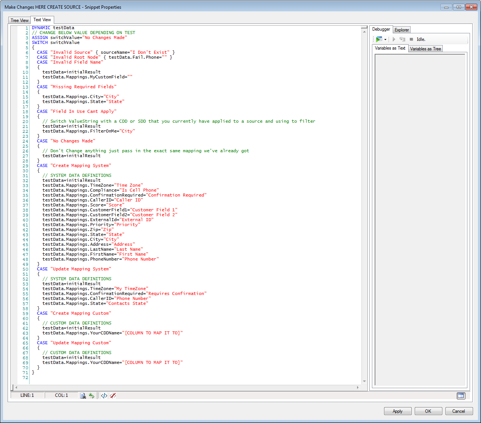Open the Explorer tab
Image resolution: width=481 pixels, height=423 pixels.
tap(401, 30)
